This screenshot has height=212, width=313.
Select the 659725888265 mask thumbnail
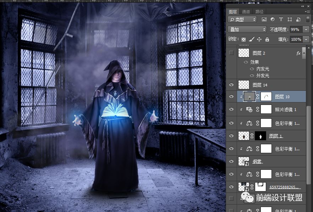click(x=260, y=187)
